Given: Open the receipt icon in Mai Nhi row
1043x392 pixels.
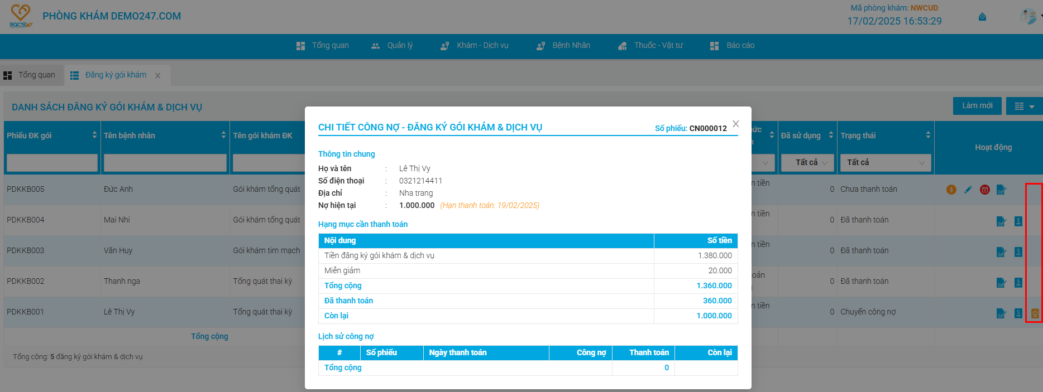Looking at the screenshot, I should click(x=1018, y=221).
